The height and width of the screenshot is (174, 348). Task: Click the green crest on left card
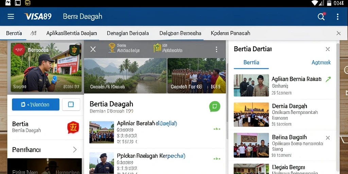74,50
